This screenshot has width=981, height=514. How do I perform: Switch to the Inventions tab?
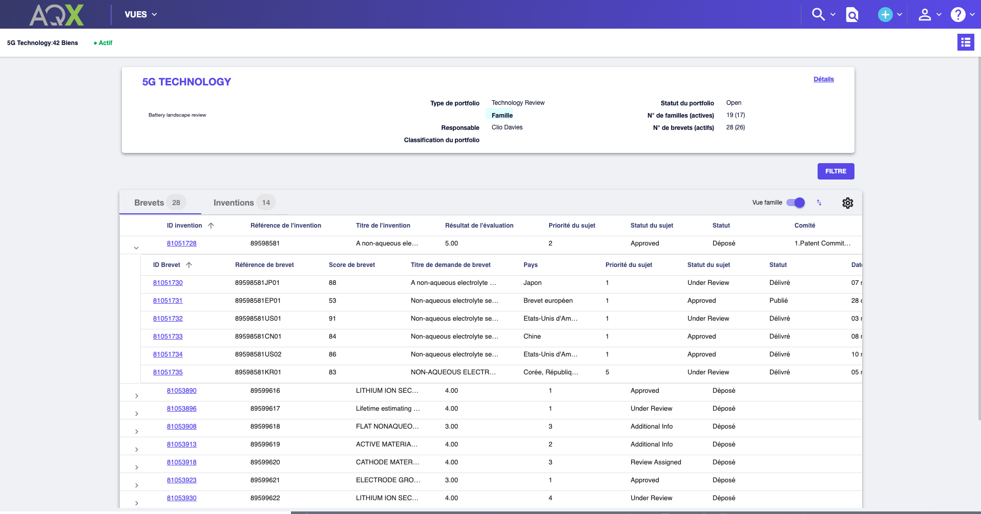(x=244, y=203)
